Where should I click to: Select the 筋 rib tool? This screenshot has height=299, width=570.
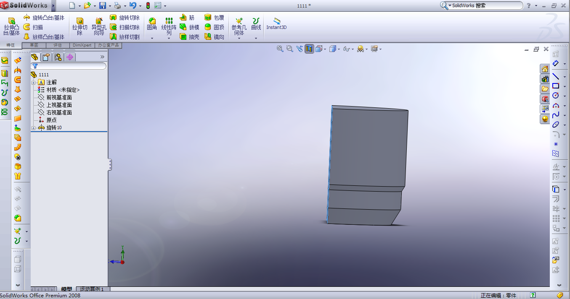[187, 18]
